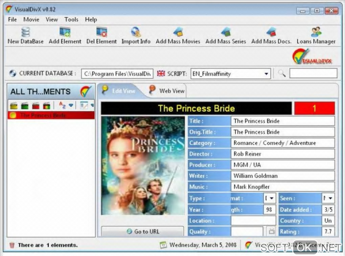Switch to the Web View tab
Viewport: 345px width, 256px height.
166,91
